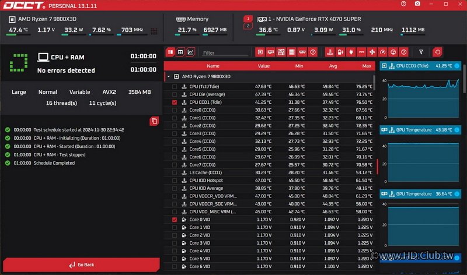The width and height of the screenshot is (467, 275).
Task: Open the help question mark icon
Action: (403, 4)
